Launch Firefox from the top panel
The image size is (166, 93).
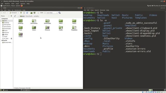click(22, 6)
